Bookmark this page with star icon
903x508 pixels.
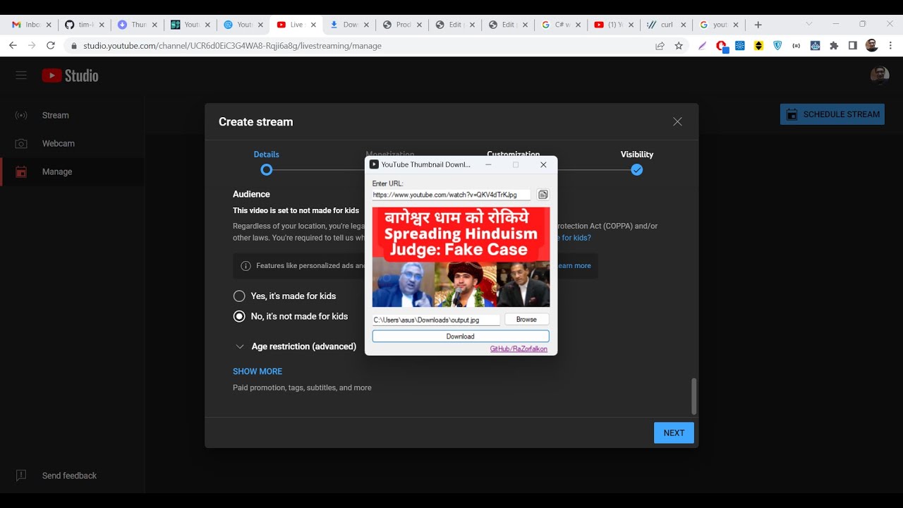(679, 46)
